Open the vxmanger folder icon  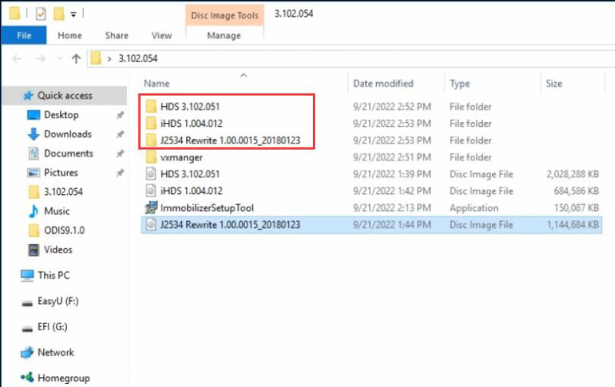click(151, 157)
